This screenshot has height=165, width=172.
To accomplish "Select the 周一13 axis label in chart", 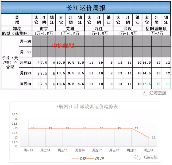I will pyautogui.click(x=28, y=150).
